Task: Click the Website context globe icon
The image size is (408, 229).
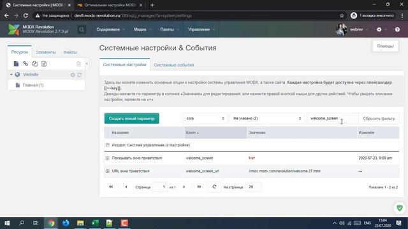Action: point(17,74)
